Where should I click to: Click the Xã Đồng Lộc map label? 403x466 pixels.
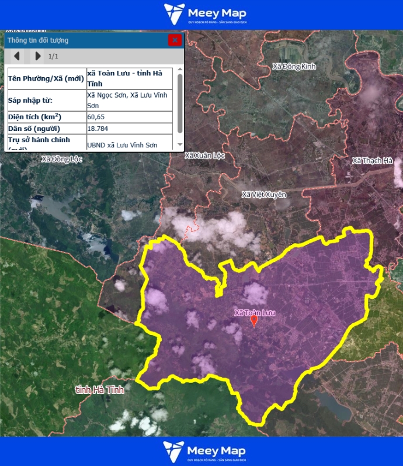[x=62, y=159]
